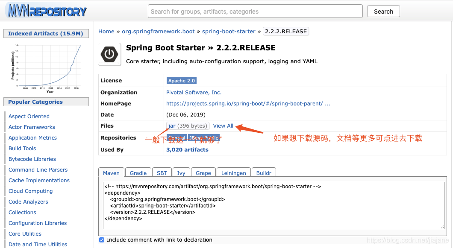The height and width of the screenshot is (248, 453).
Task: Open the Command Line Parsers category
Action: (38, 170)
